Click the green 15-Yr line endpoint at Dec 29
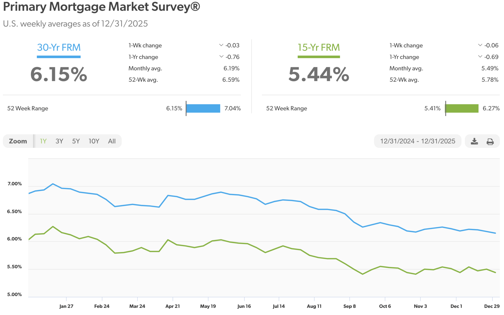Viewport: 504px width, 315px height. [x=495, y=272]
